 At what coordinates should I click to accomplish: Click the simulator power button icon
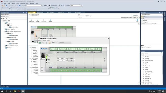coord(40,43)
